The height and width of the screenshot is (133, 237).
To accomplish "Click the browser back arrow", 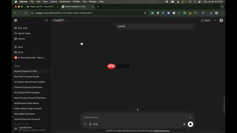I will click(x=15, y=13).
